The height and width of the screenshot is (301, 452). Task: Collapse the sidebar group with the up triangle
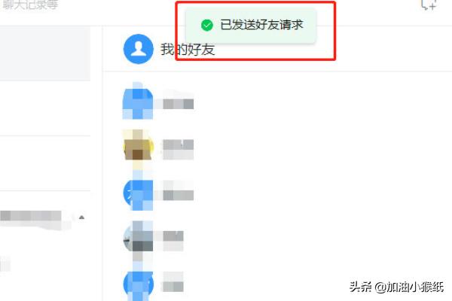[x=81, y=217]
